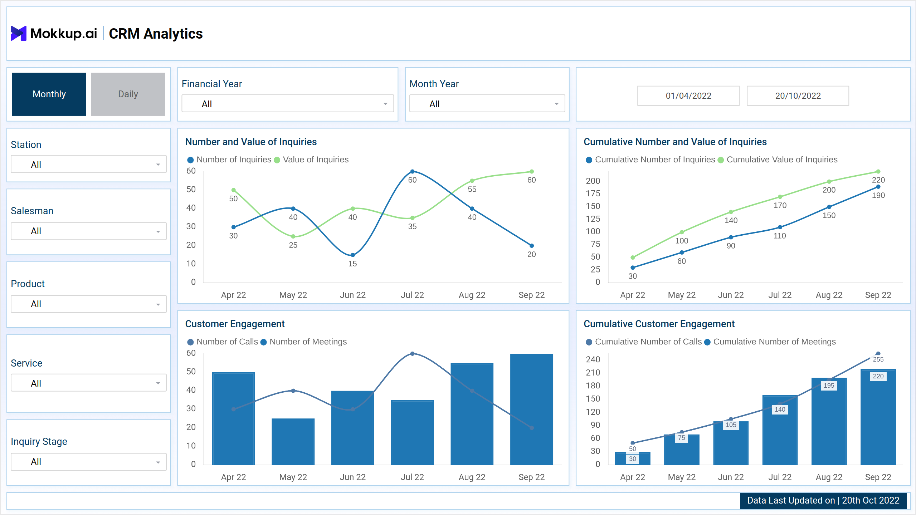916x515 pixels.
Task: Select the Jul 22 peak inquiries point labeled 60
Action: [x=413, y=172]
